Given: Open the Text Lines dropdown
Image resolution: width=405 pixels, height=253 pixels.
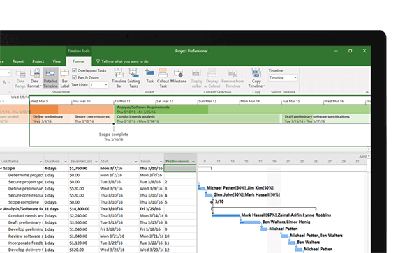Looking at the screenshot, I should 106,84.
